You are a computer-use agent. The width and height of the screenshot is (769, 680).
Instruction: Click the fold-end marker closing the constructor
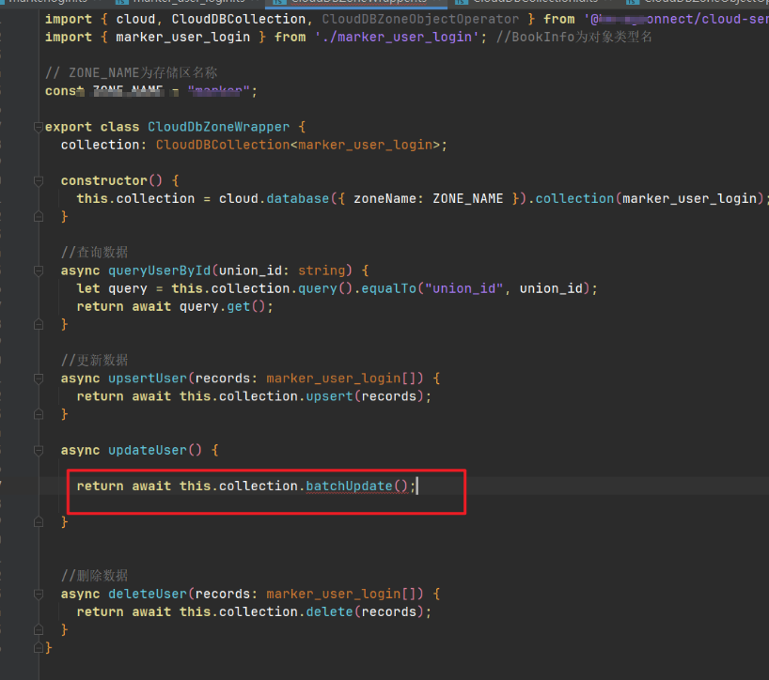tap(37, 216)
